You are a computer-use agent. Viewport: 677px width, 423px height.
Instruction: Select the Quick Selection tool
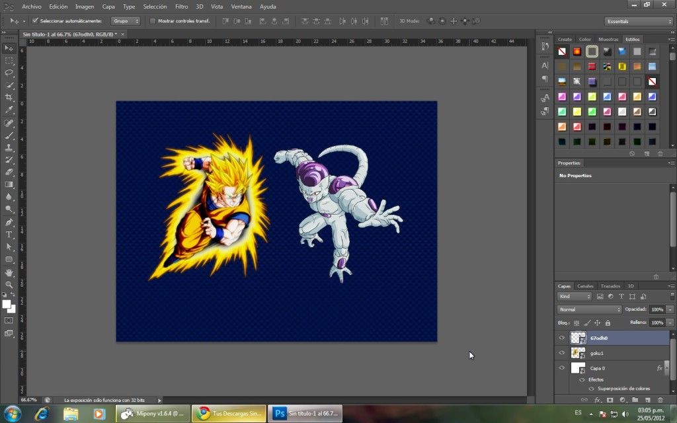(x=9, y=85)
